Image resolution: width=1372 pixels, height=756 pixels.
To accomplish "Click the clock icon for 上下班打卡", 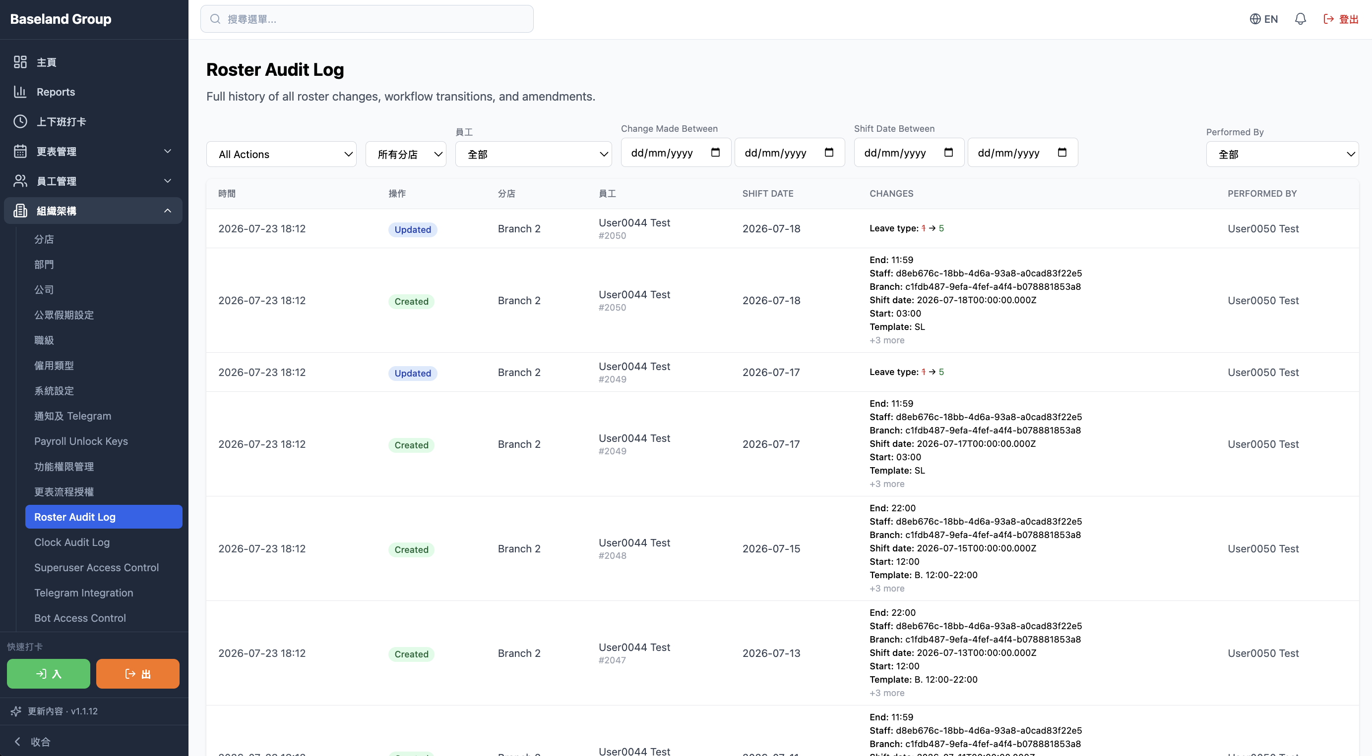I will tap(20, 122).
